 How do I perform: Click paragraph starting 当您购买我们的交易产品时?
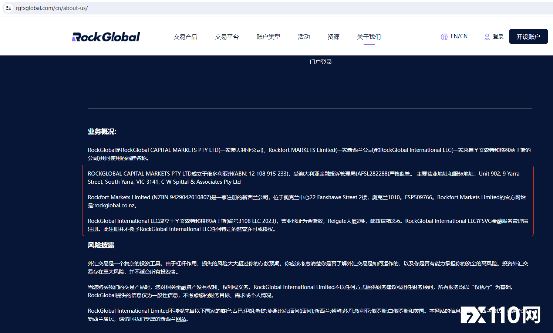coord(301,291)
